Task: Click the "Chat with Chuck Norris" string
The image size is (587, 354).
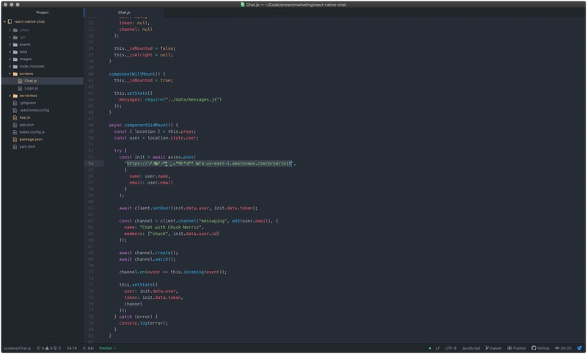Action: (x=172, y=228)
